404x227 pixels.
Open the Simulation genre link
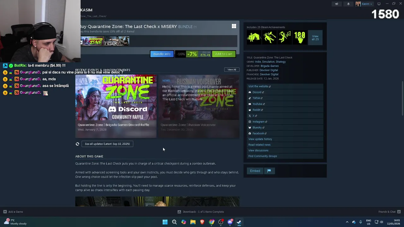268,62
